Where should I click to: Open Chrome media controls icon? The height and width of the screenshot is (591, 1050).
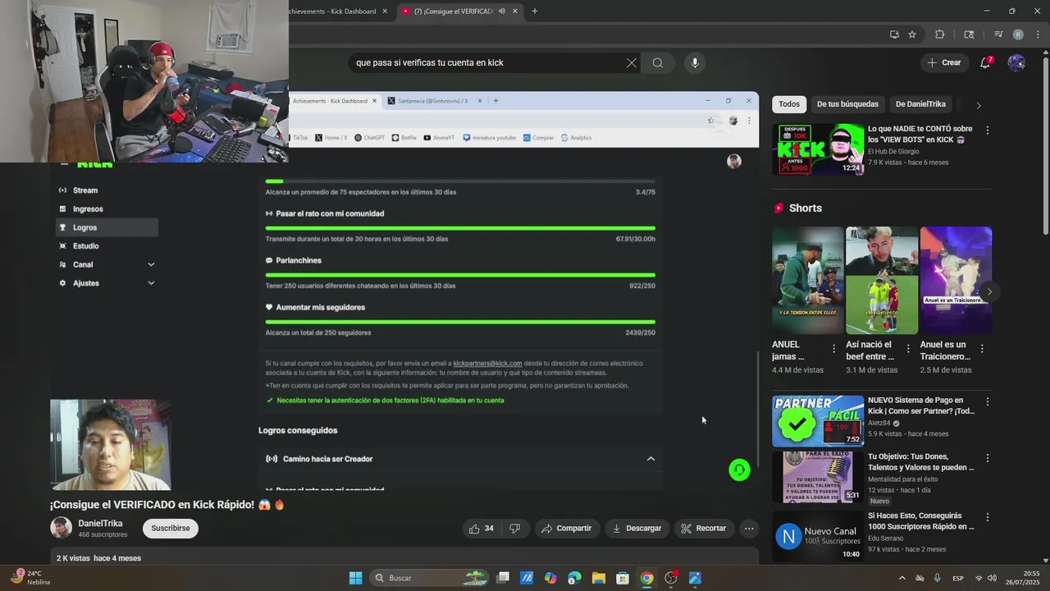998,34
